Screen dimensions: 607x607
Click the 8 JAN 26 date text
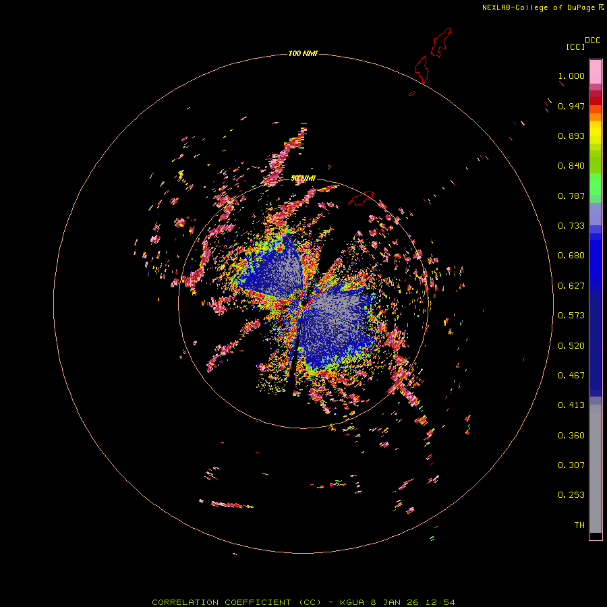pyautogui.click(x=395, y=602)
